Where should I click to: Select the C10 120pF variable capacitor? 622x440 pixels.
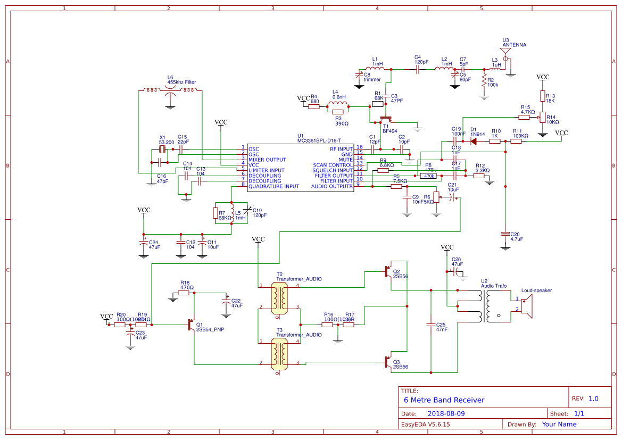(x=247, y=210)
